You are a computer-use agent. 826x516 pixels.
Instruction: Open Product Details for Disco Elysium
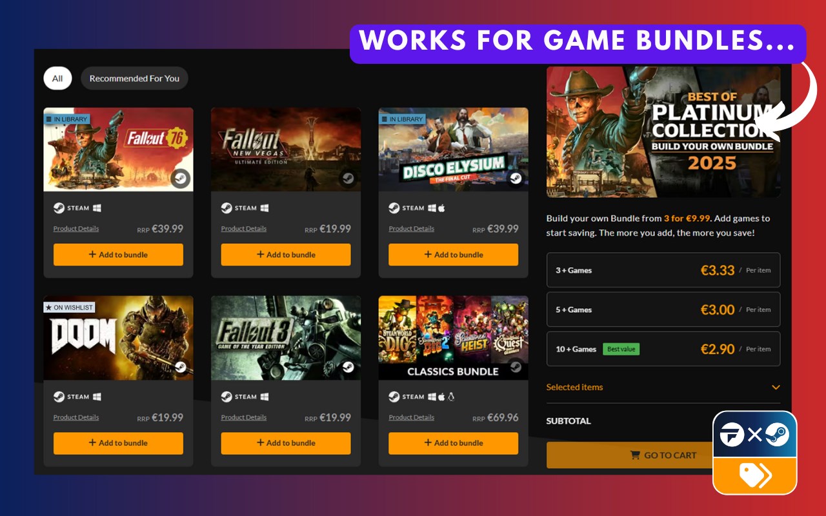pos(412,228)
